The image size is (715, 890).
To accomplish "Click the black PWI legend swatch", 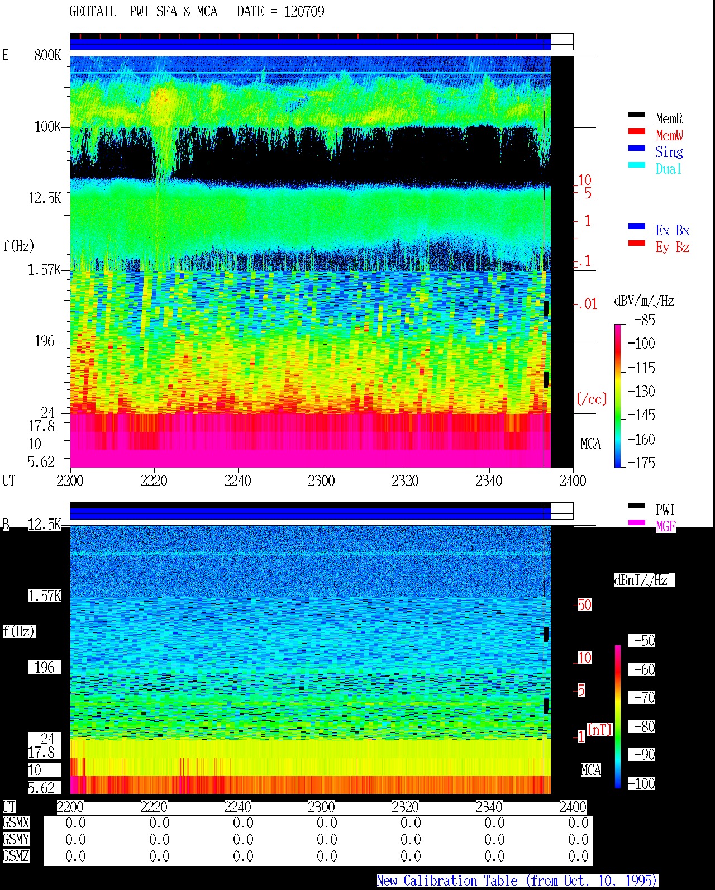I will click(x=637, y=506).
